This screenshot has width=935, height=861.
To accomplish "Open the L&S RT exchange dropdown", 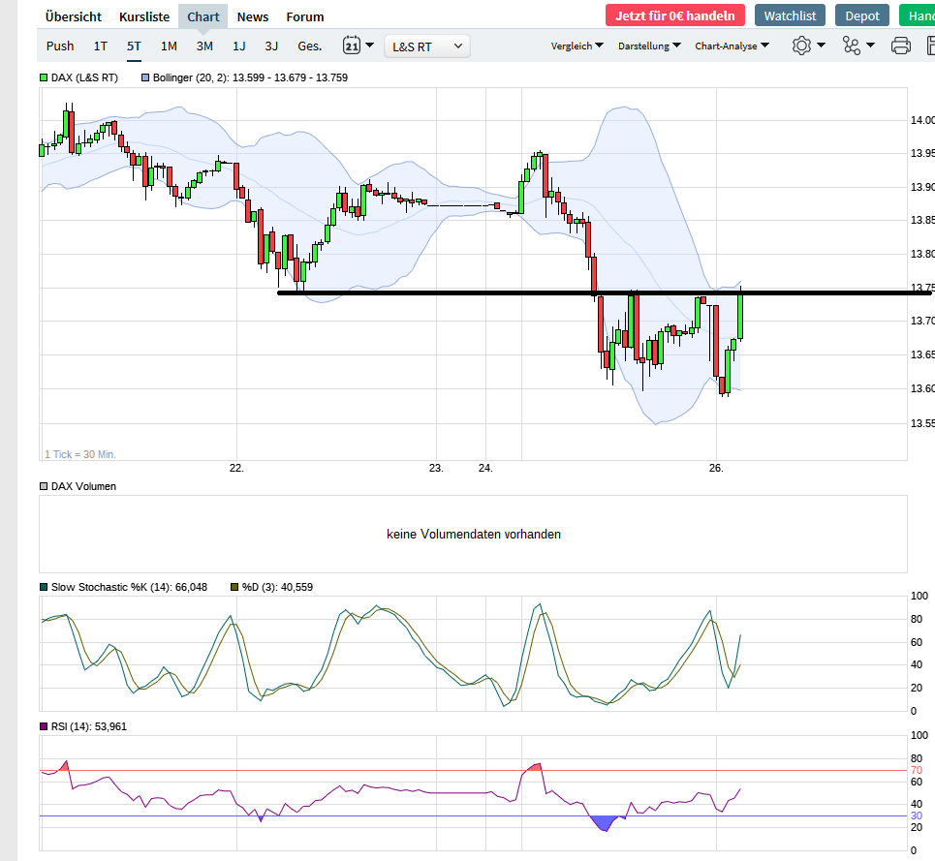I will click(426, 45).
